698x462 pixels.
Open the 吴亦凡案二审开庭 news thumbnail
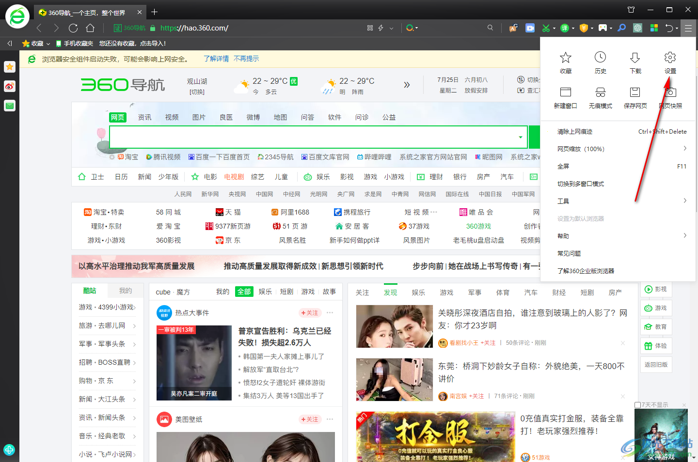pyautogui.click(x=194, y=363)
